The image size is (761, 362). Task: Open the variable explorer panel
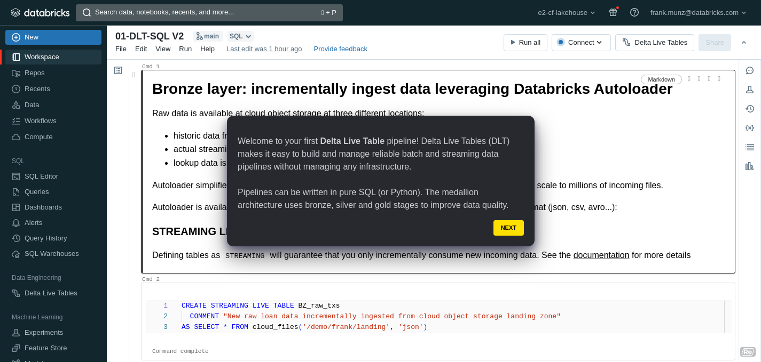[749, 127]
